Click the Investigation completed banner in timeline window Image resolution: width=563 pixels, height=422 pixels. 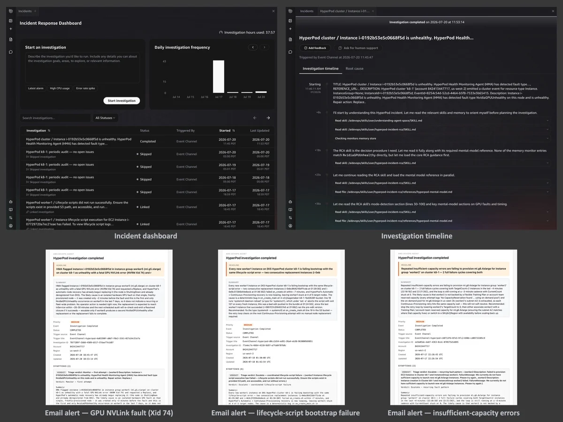point(427,22)
